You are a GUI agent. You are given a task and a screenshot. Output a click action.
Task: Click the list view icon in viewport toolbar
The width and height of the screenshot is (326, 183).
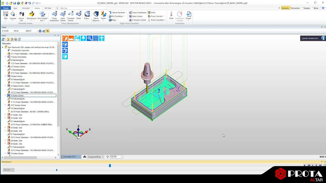pos(96,38)
